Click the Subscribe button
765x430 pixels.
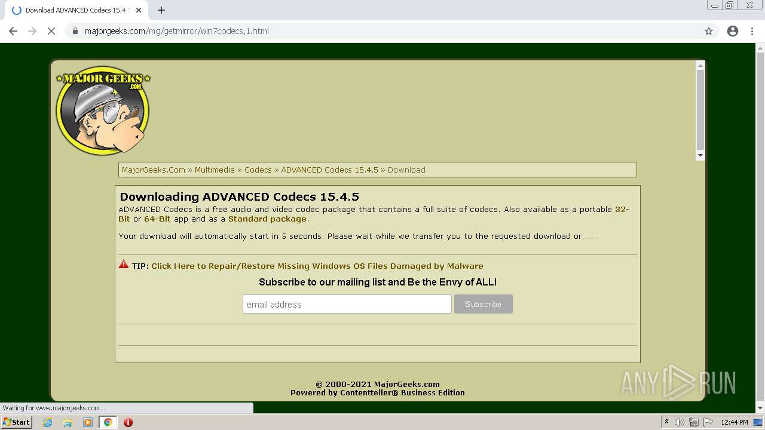[484, 304]
